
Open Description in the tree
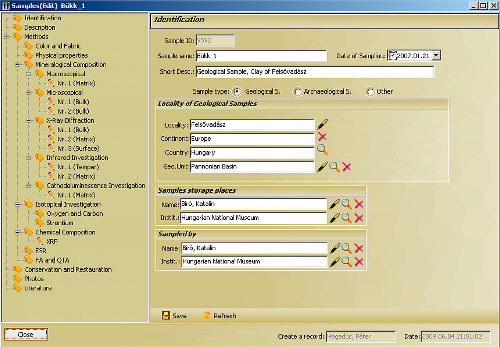(x=40, y=27)
